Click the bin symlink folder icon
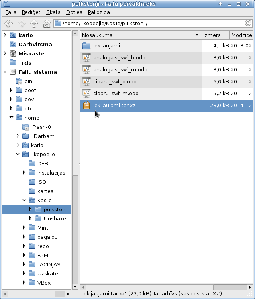The image size is (255, 299). (x=19, y=81)
